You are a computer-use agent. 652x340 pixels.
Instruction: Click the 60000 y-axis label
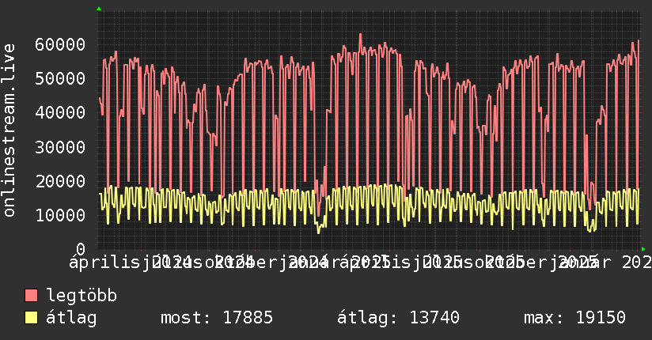click(x=60, y=44)
